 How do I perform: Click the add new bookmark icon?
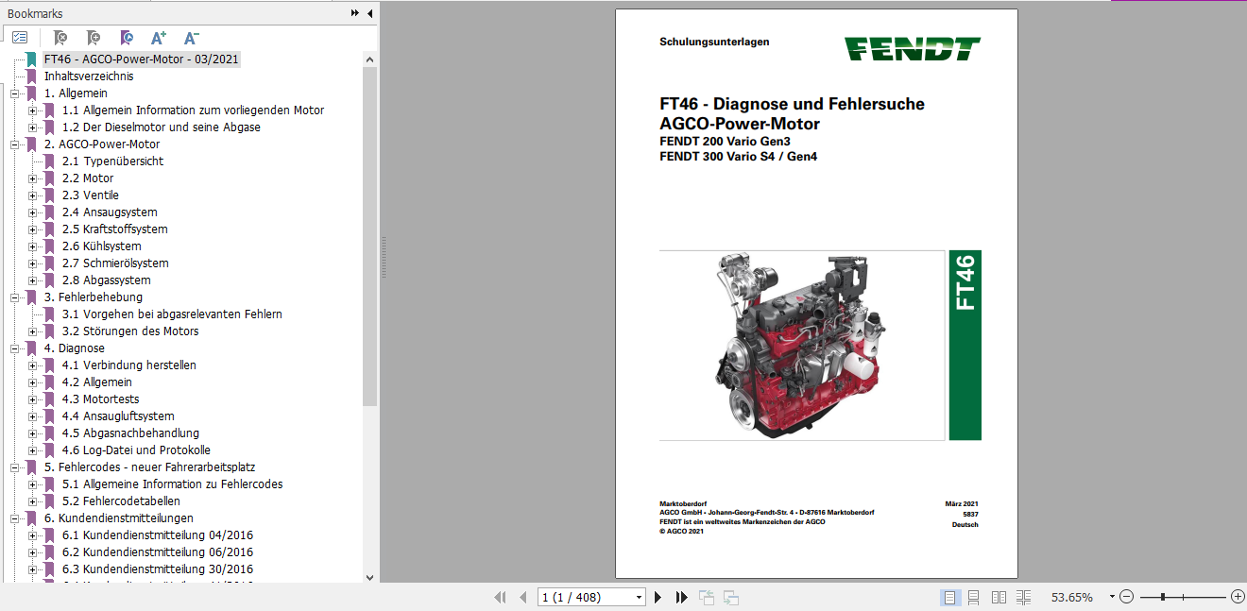tap(93, 37)
